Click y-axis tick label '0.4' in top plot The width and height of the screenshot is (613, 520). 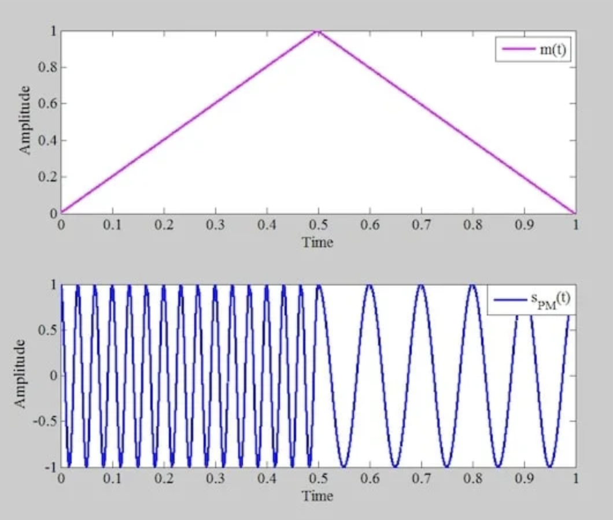tap(47, 140)
